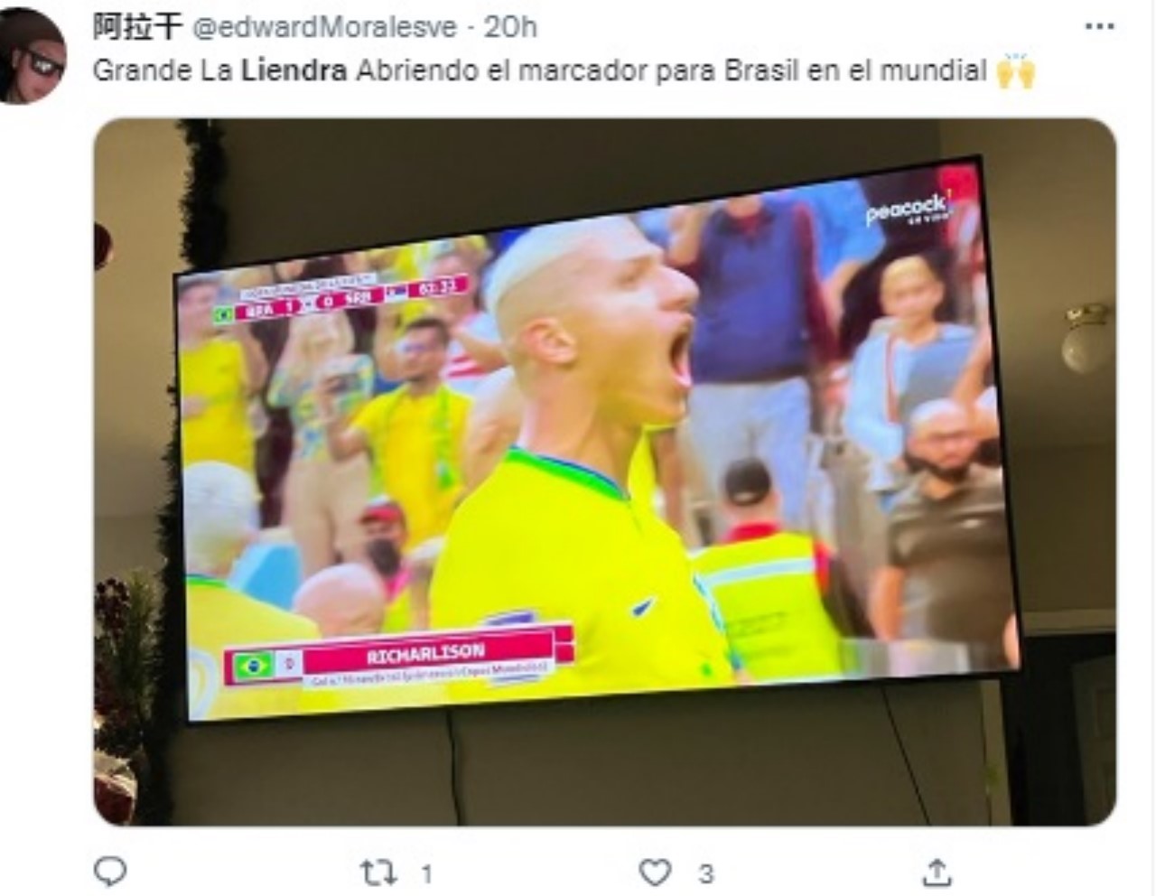Image resolution: width=1156 pixels, height=896 pixels.
Task: Click the reply speech bubble icon
Action: (x=110, y=872)
